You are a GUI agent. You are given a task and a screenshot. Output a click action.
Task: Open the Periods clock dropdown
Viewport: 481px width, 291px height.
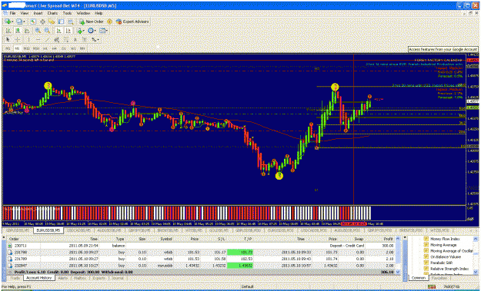(92, 31)
